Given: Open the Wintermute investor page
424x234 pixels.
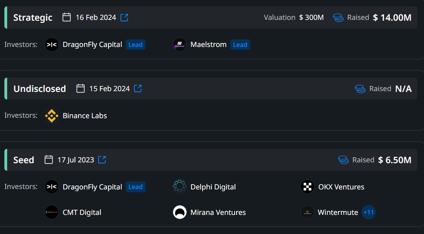Looking at the screenshot, I should point(338,213).
